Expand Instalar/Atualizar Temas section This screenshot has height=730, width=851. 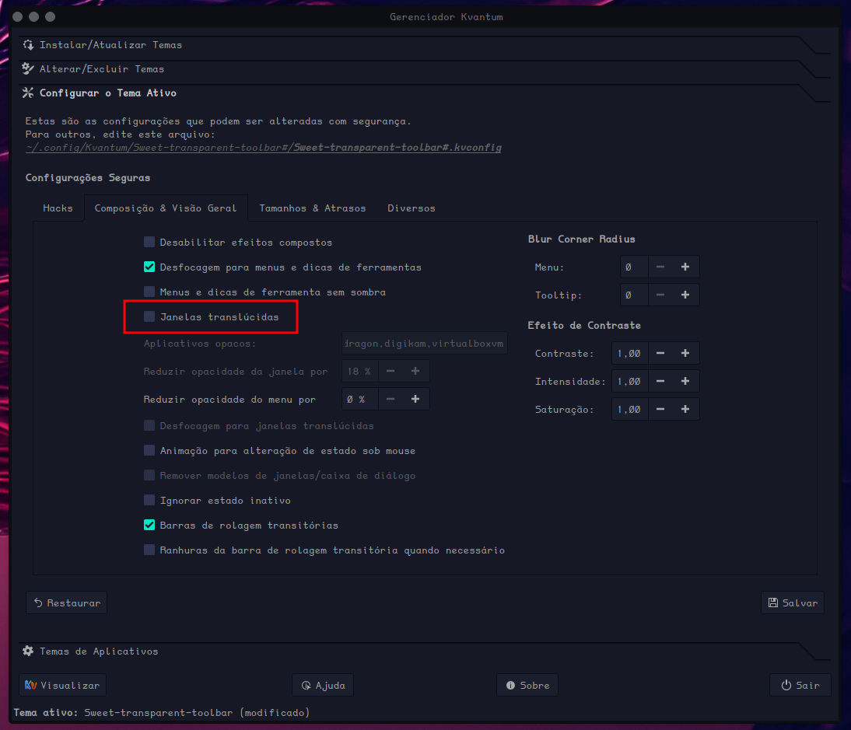coord(111,45)
